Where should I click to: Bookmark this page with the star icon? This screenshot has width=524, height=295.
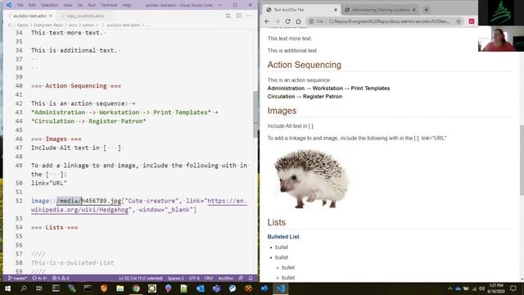458,21
